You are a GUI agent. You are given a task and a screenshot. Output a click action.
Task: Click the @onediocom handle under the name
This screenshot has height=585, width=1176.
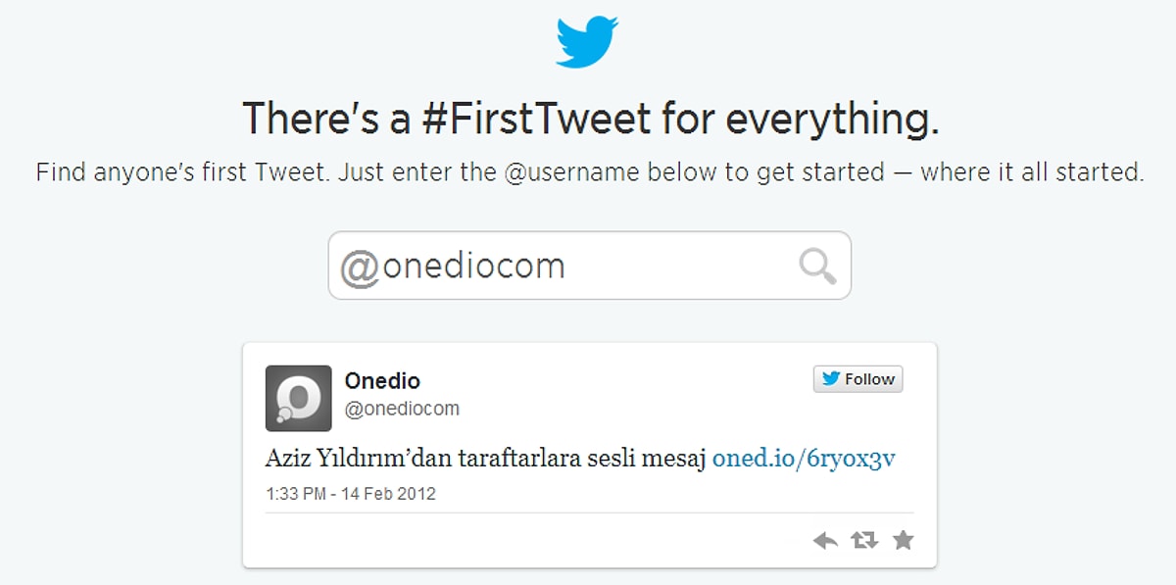click(x=402, y=409)
